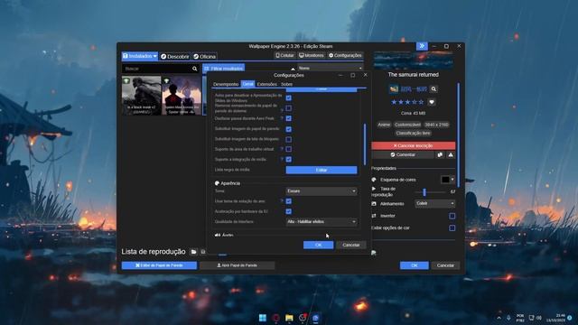Open the interface quality dropdown
The image size is (578, 325).
coord(322,222)
